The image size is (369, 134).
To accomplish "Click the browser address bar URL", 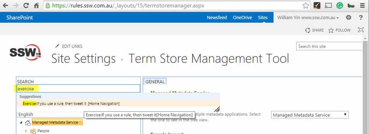I will tap(128, 6).
